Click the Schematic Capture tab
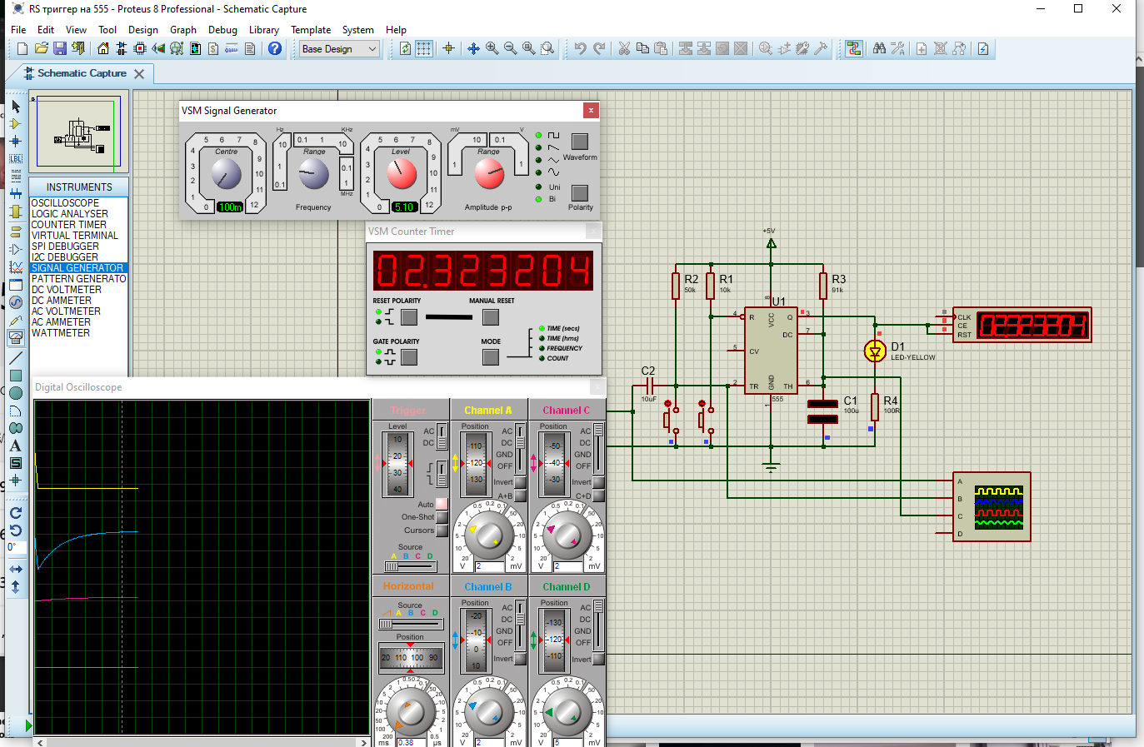This screenshot has width=1144, height=747. (x=82, y=73)
